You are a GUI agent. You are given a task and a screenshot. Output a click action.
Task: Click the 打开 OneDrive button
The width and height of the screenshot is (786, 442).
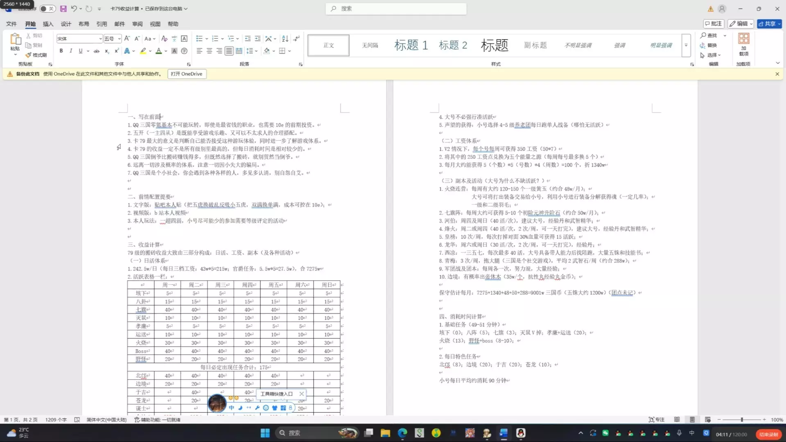[187, 74]
